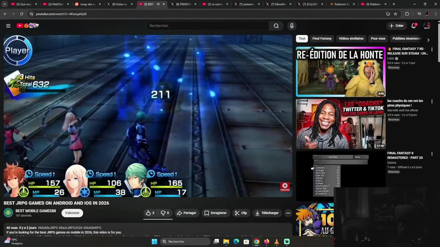Open the Lusty channel link

390,58
